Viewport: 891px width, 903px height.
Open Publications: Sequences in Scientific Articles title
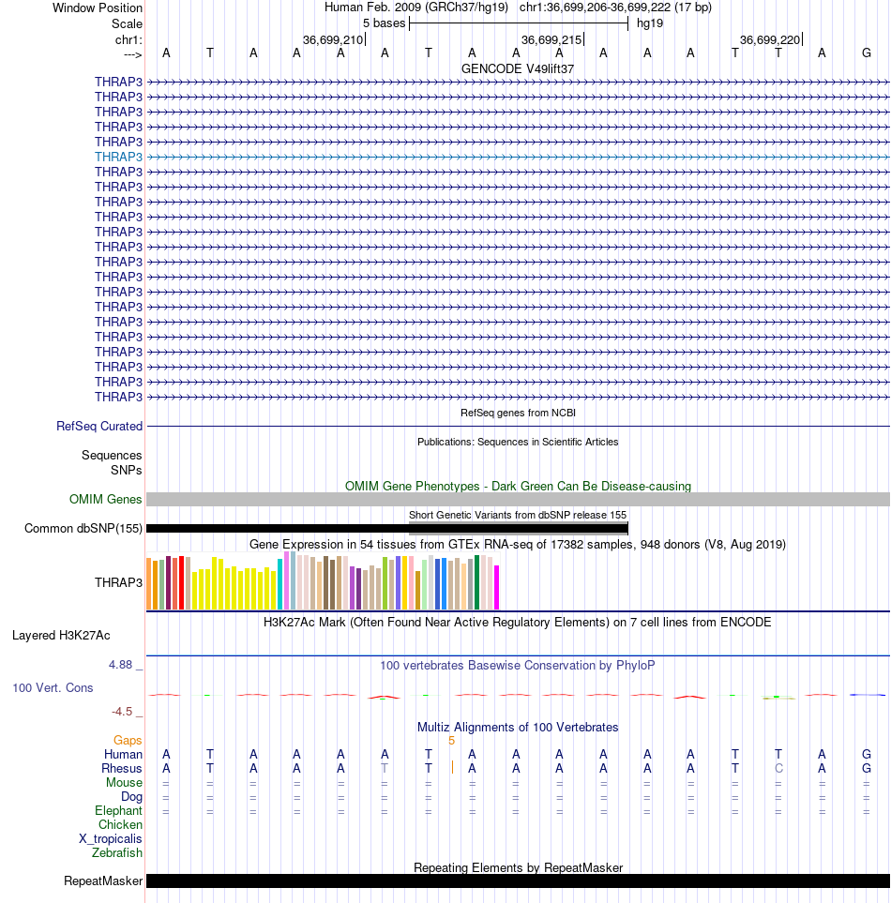point(518,442)
